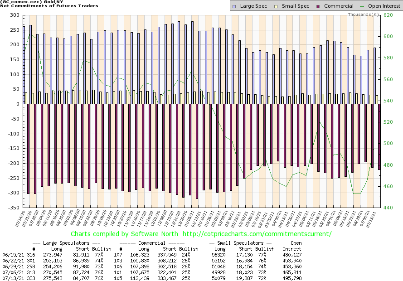
Task: Click the Small Spec yellow legend swatch
Action: [x=271, y=6]
